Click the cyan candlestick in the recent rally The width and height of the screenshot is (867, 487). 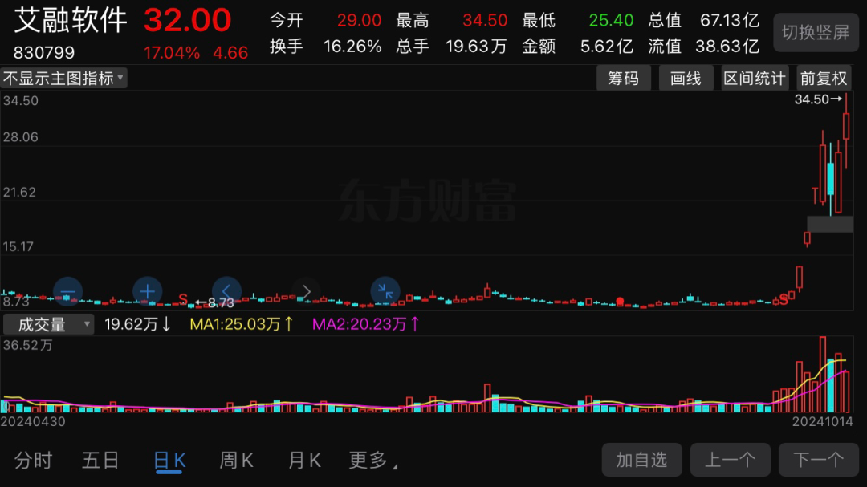tap(831, 179)
